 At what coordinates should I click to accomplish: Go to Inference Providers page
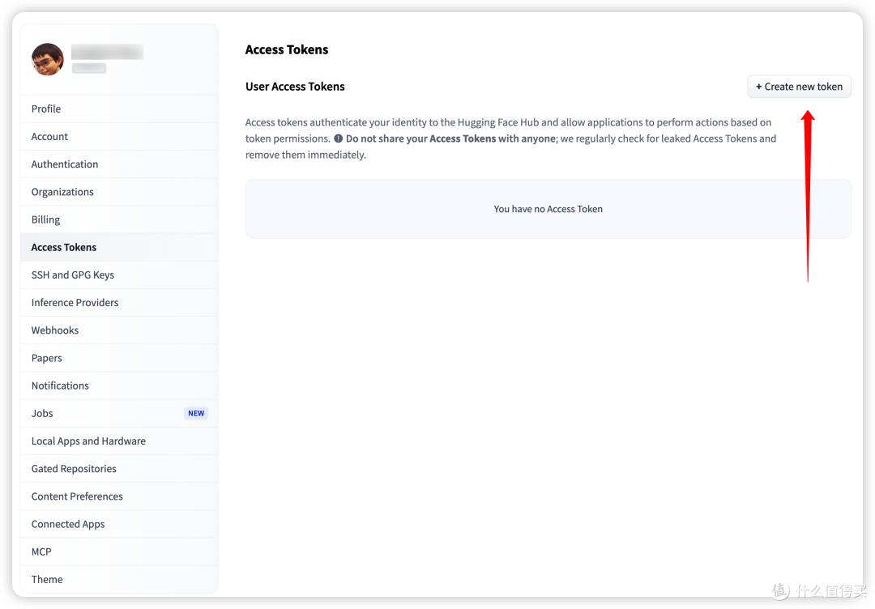pos(119,302)
